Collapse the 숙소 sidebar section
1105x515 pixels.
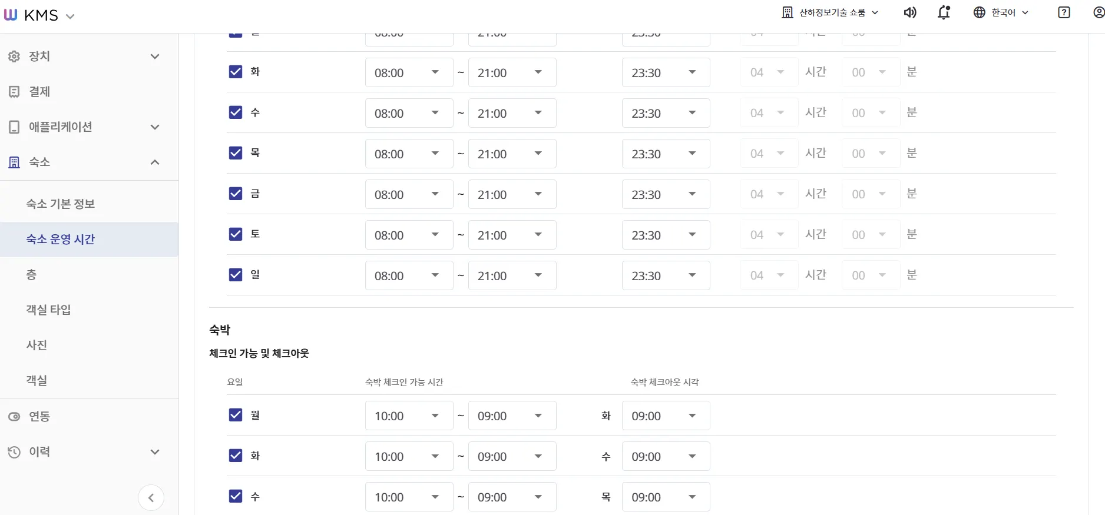154,162
